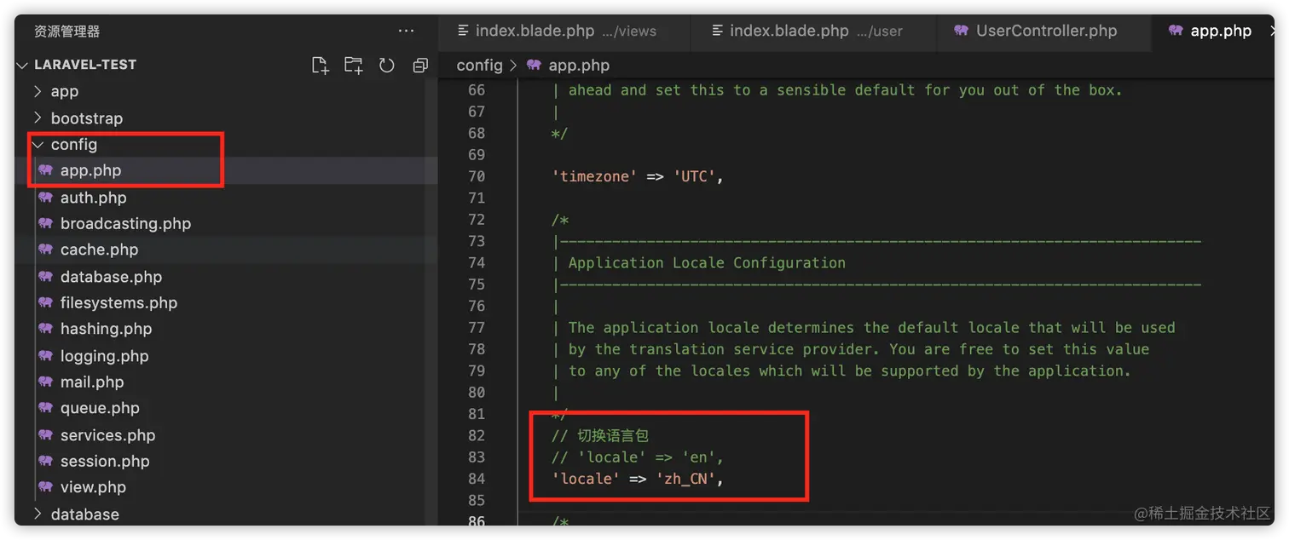The width and height of the screenshot is (1289, 540).
Task: Open auth.php in the file tree
Action: tap(93, 198)
